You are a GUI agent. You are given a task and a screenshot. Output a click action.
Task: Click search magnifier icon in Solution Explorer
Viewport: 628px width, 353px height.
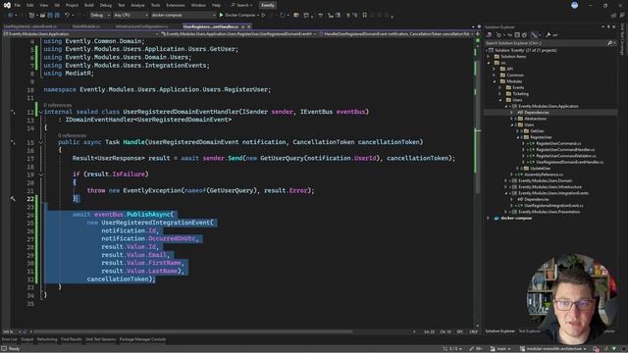[609, 43]
